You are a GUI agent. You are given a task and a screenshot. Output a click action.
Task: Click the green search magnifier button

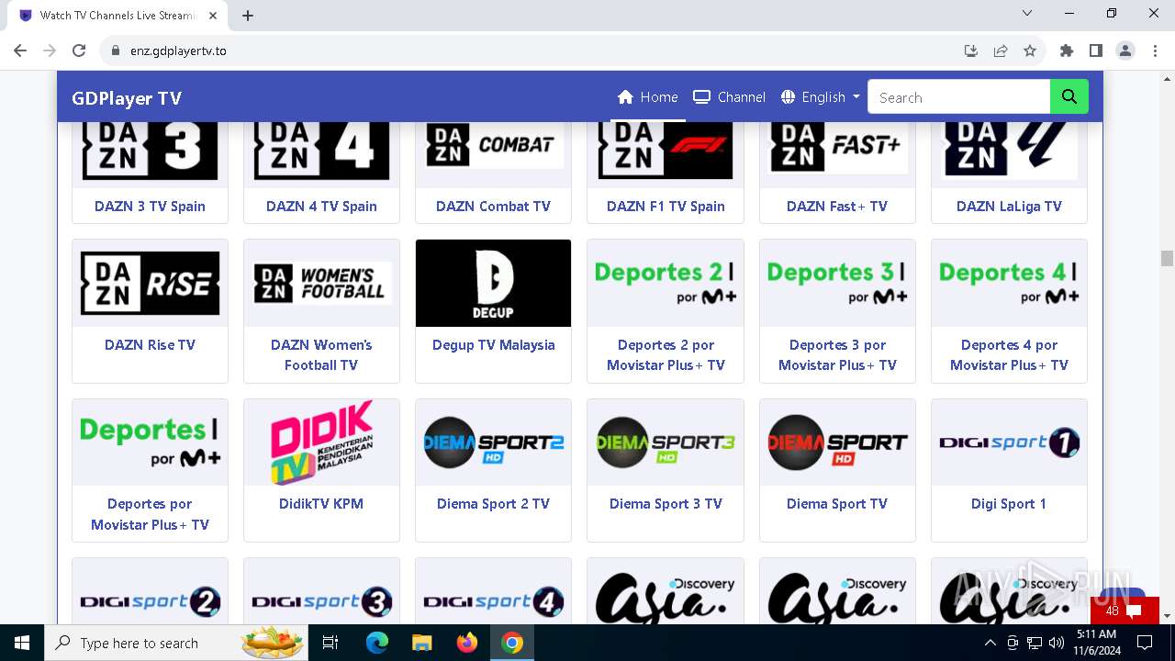tap(1069, 97)
